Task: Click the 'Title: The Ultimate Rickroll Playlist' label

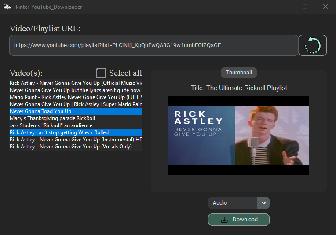Action: [239, 88]
